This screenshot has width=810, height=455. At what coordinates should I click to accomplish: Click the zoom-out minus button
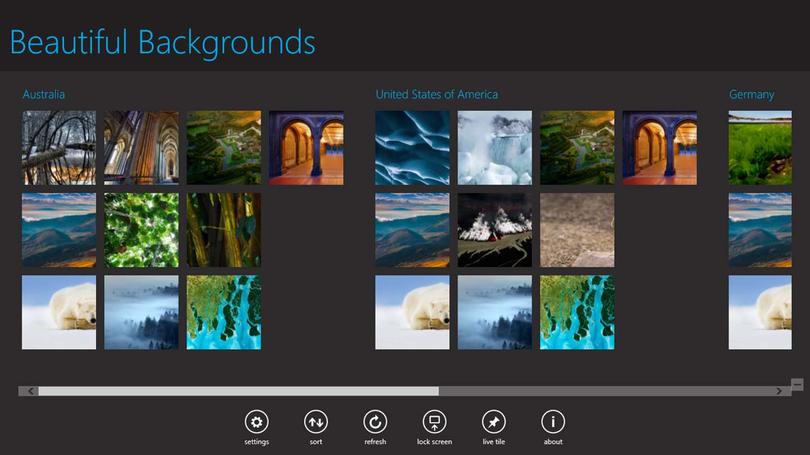pos(797,384)
